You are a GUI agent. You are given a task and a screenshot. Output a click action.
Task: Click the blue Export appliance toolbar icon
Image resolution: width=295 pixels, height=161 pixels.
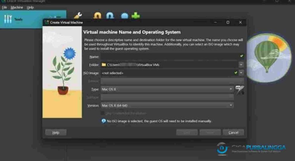pyautogui.click(x=110, y=16)
